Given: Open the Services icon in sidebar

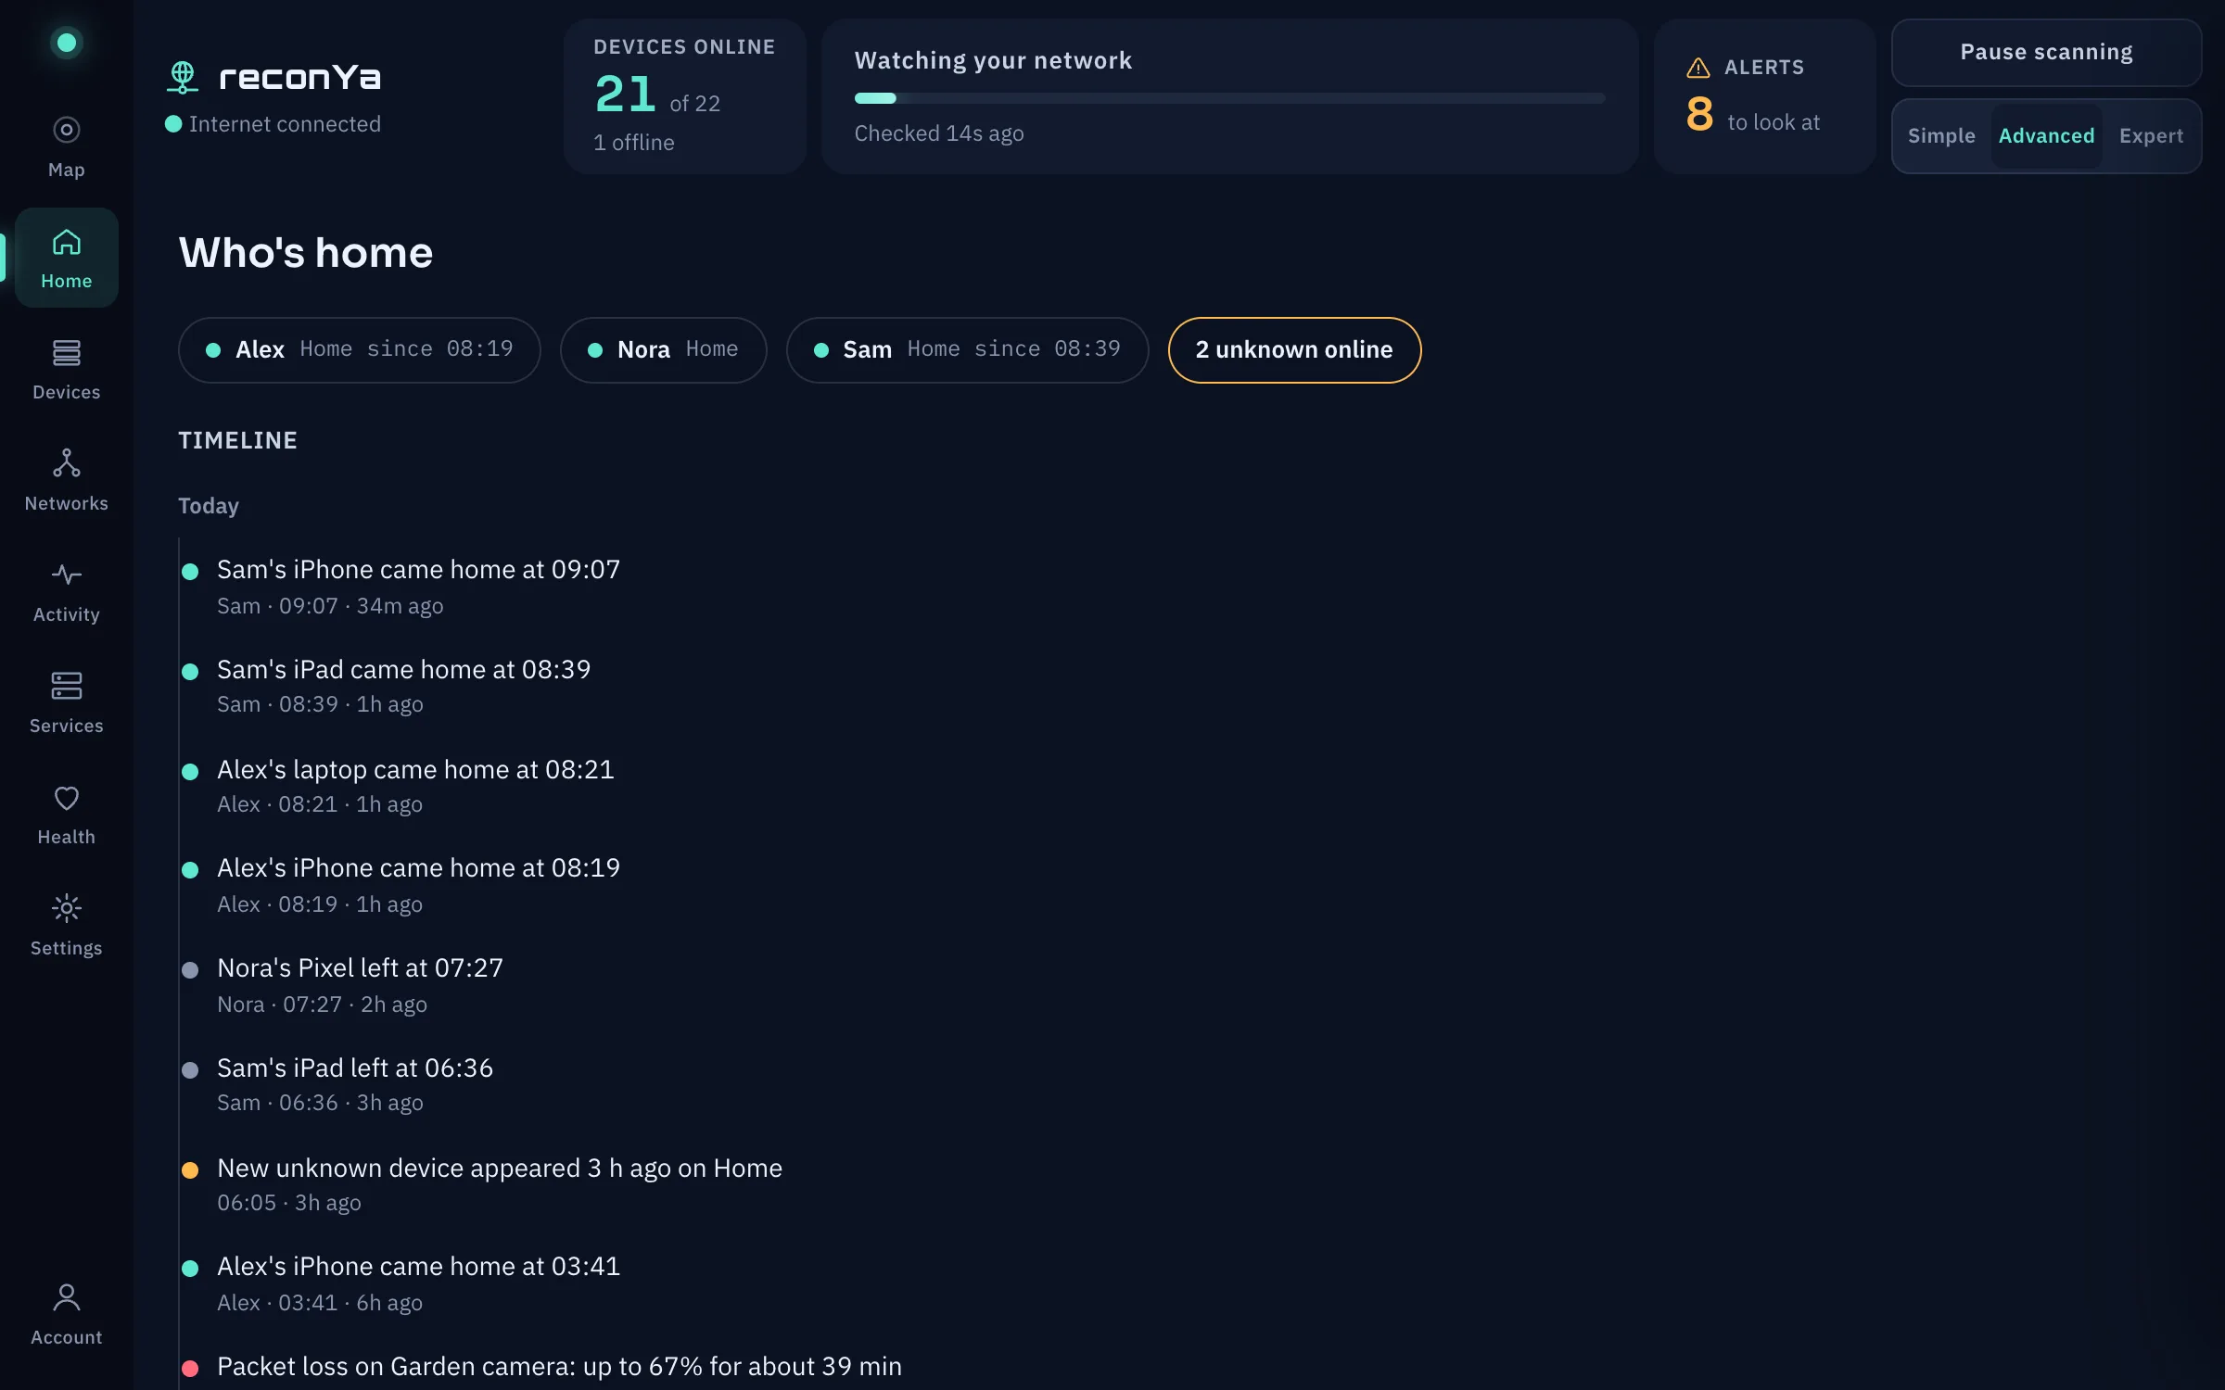Looking at the screenshot, I should click(x=66, y=686).
